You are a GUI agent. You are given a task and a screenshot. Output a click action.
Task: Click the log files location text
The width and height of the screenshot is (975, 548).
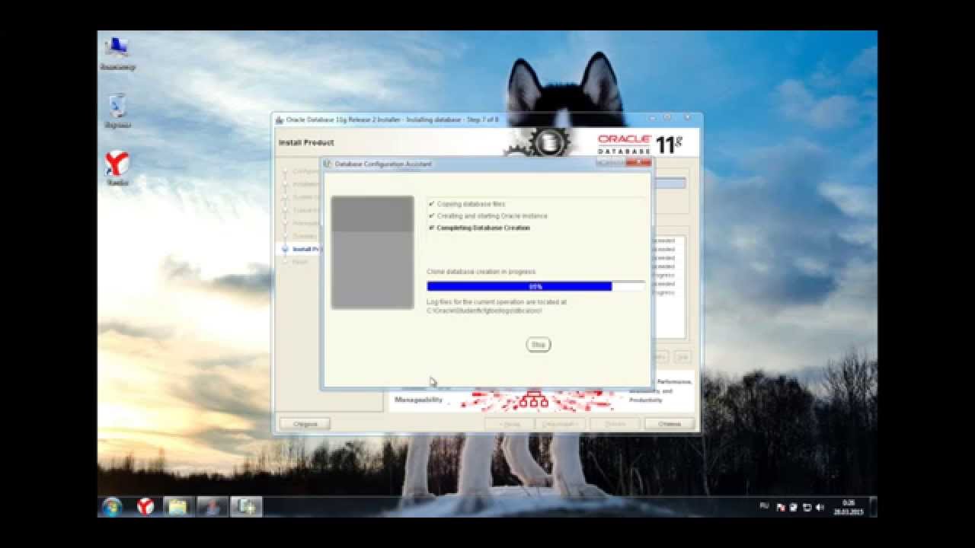pos(497,306)
